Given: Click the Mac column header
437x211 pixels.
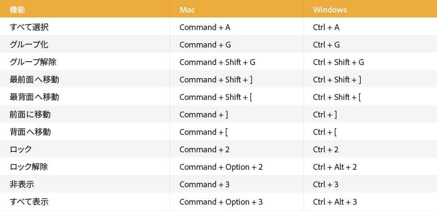Looking at the screenshot, I should [x=187, y=10].
